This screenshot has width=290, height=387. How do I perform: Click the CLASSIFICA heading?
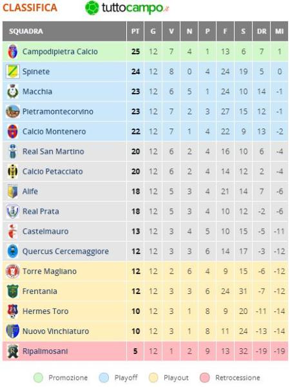click(x=30, y=8)
